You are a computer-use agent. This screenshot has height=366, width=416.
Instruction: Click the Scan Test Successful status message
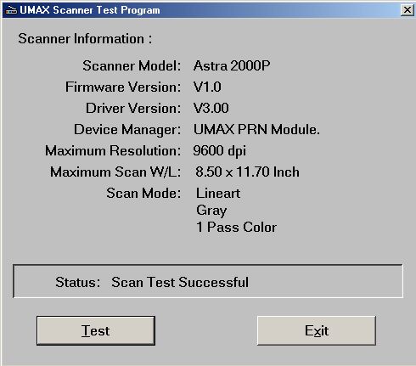[180, 282]
